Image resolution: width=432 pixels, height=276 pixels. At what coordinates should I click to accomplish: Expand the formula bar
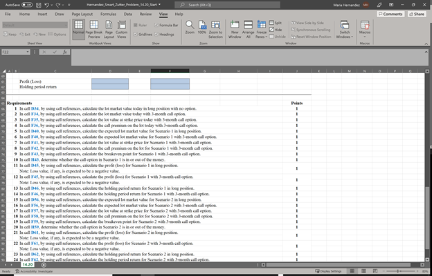(x=426, y=52)
